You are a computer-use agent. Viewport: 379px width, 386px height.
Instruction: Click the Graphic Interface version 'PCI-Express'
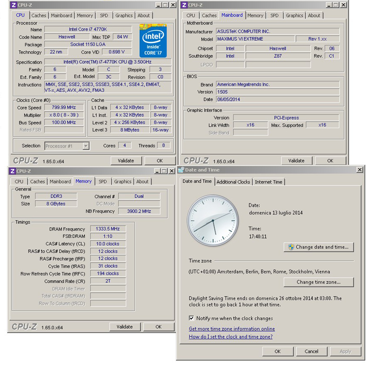pyautogui.click(x=286, y=118)
